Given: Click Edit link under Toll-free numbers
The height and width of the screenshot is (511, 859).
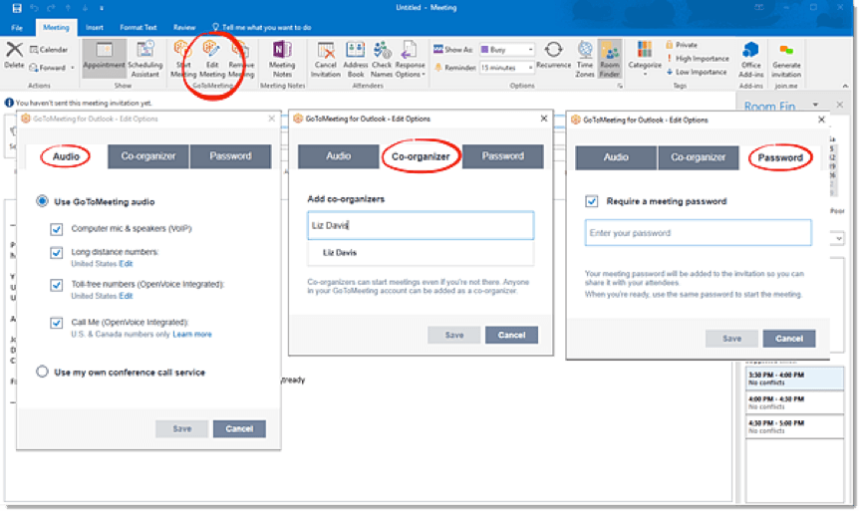Looking at the screenshot, I should coord(126,296).
